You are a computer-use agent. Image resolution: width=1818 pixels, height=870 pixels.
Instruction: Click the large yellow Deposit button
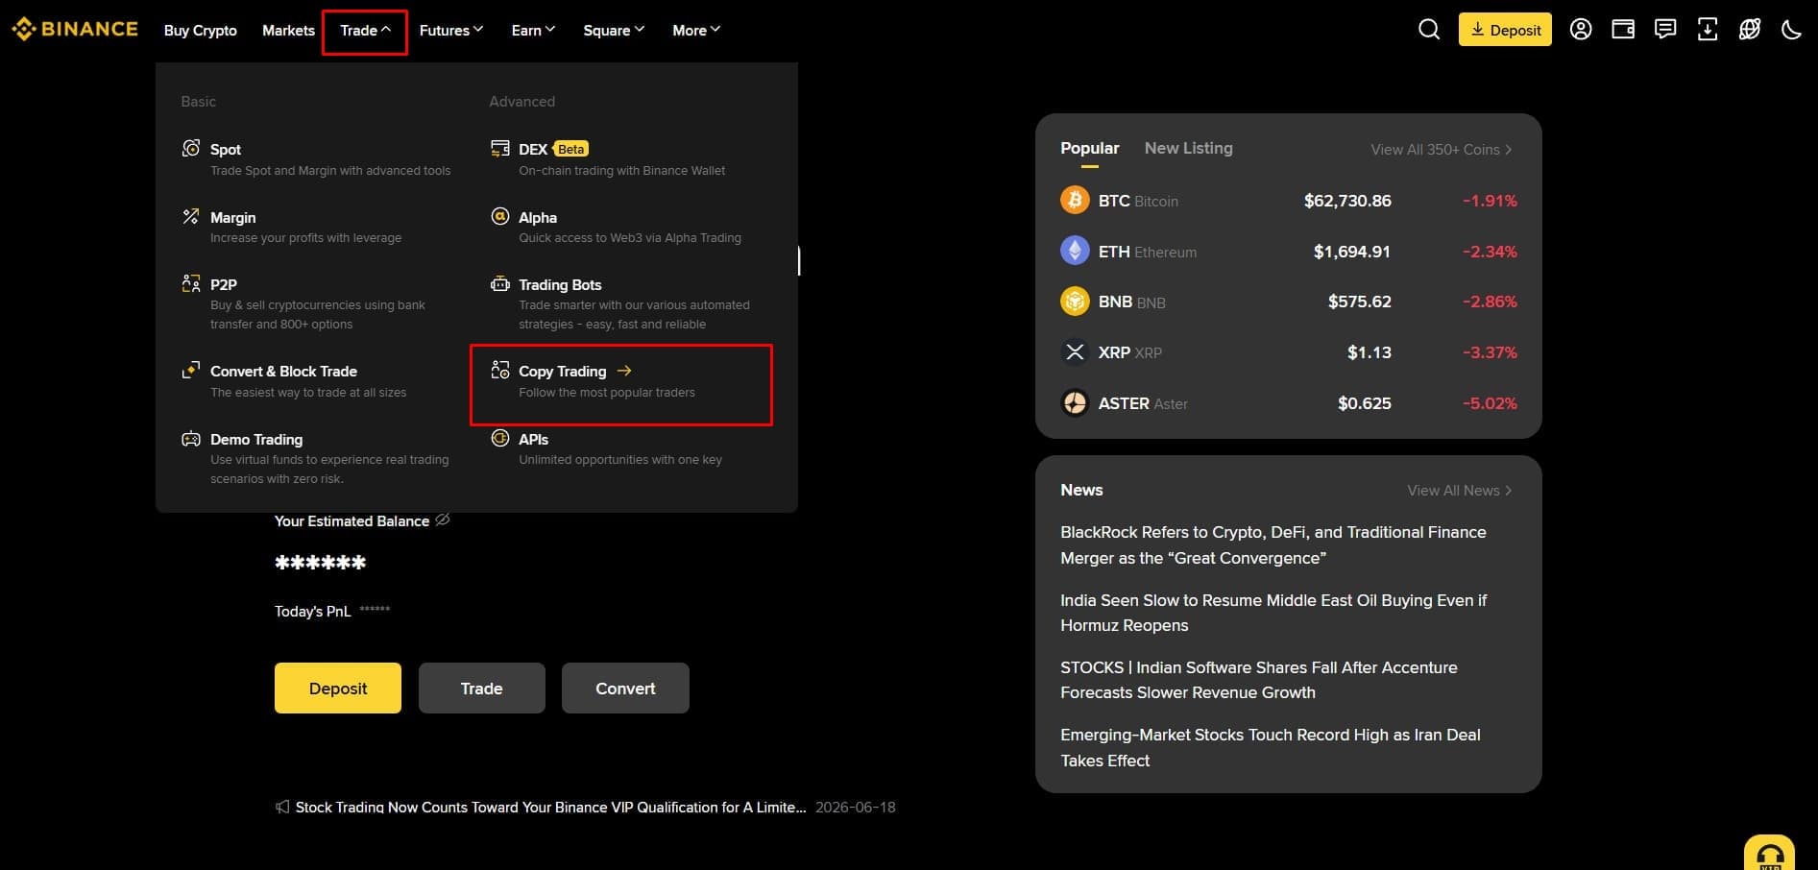point(338,688)
